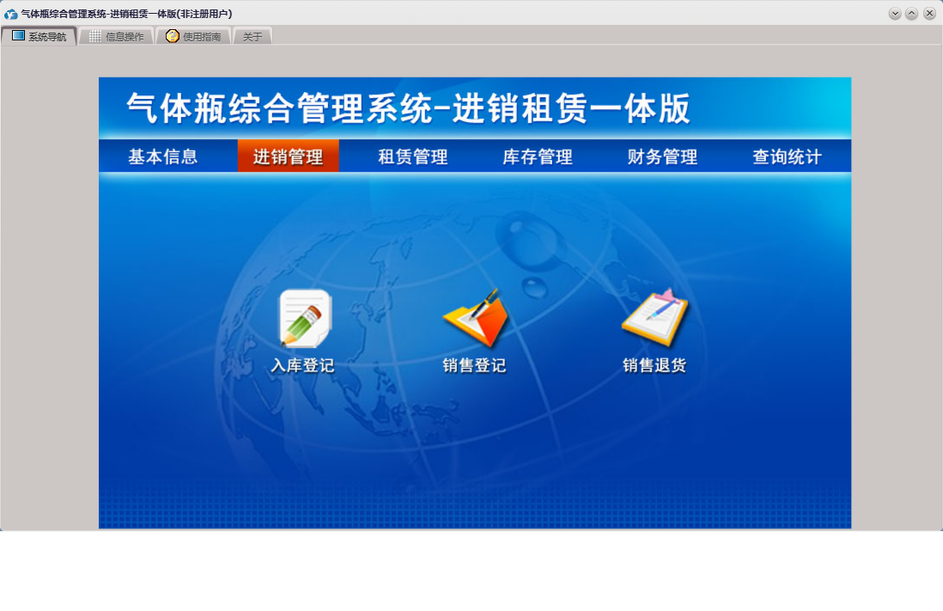943x611 pixels.
Task: Close the gas cylinder management window
Action: pyautogui.click(x=929, y=14)
